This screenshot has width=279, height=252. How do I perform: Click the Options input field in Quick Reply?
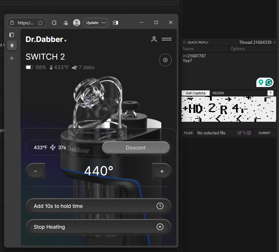tap(252, 49)
